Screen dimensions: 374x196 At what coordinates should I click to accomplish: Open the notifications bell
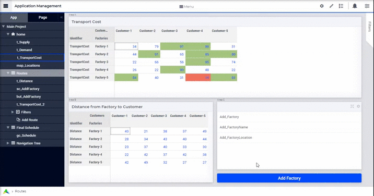(x=355, y=6)
